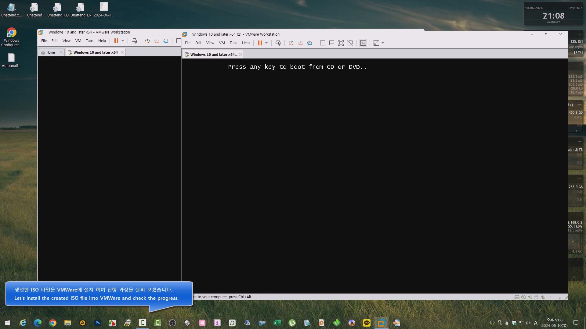Open the message log icon in status bar

click(x=559, y=297)
